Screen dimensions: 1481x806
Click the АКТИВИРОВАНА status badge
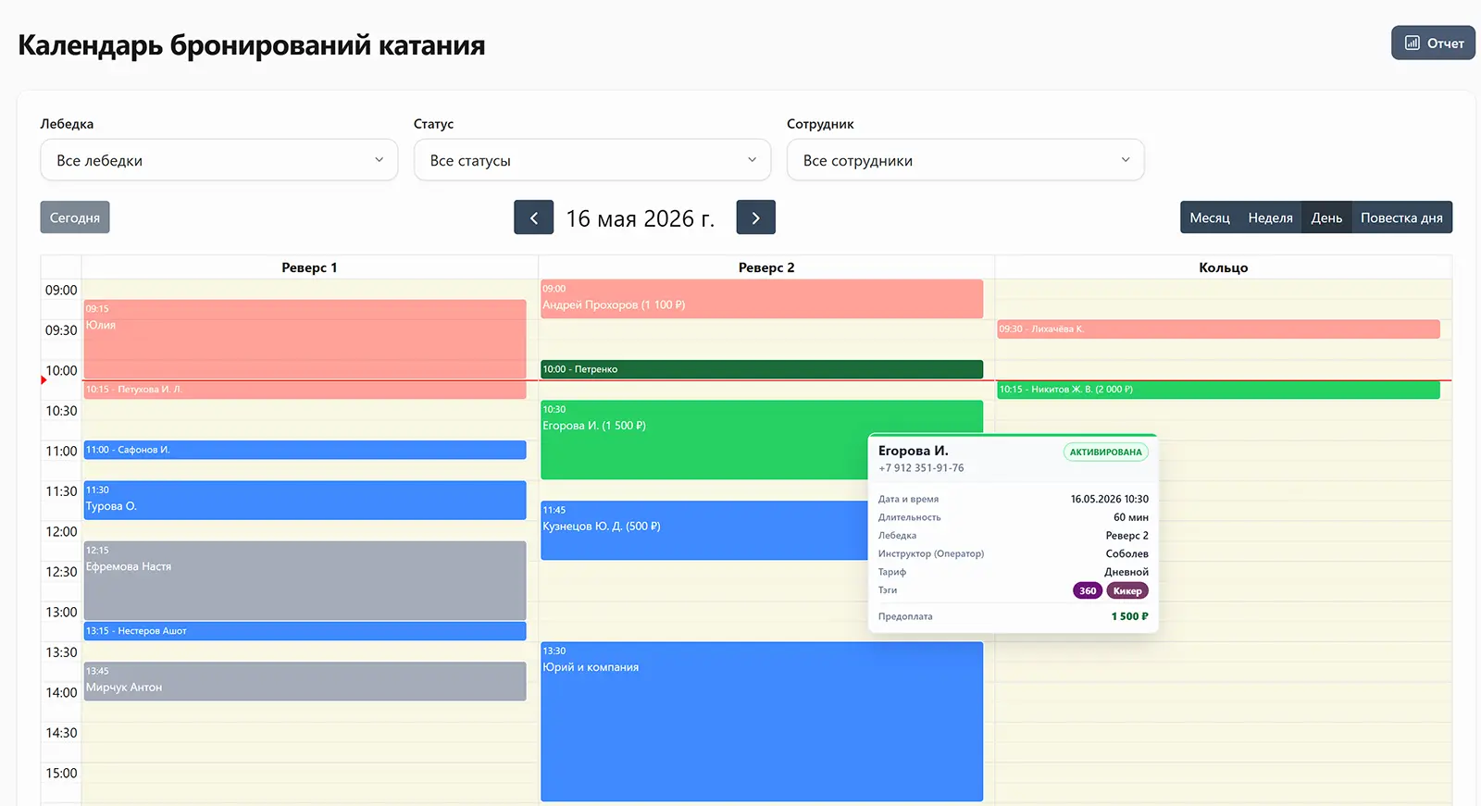(1106, 452)
